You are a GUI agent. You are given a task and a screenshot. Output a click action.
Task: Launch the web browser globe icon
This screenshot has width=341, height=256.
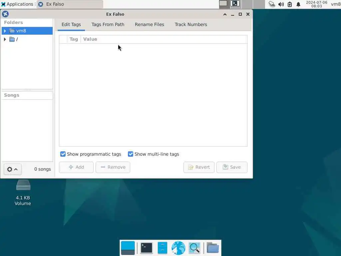[x=178, y=248]
